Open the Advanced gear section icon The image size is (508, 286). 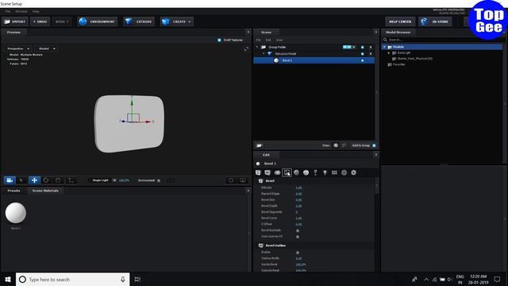tap(353, 172)
